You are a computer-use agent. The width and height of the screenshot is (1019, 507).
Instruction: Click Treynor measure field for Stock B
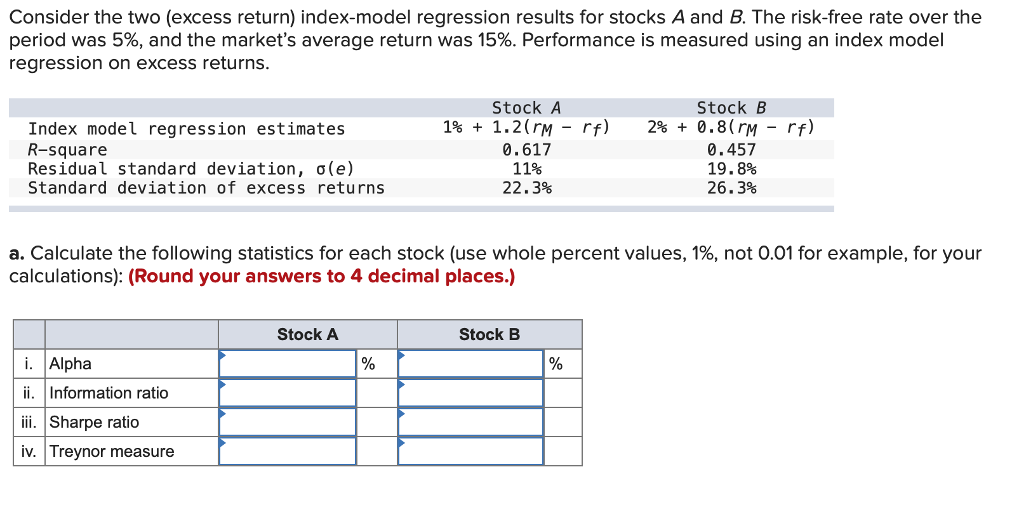click(470, 451)
